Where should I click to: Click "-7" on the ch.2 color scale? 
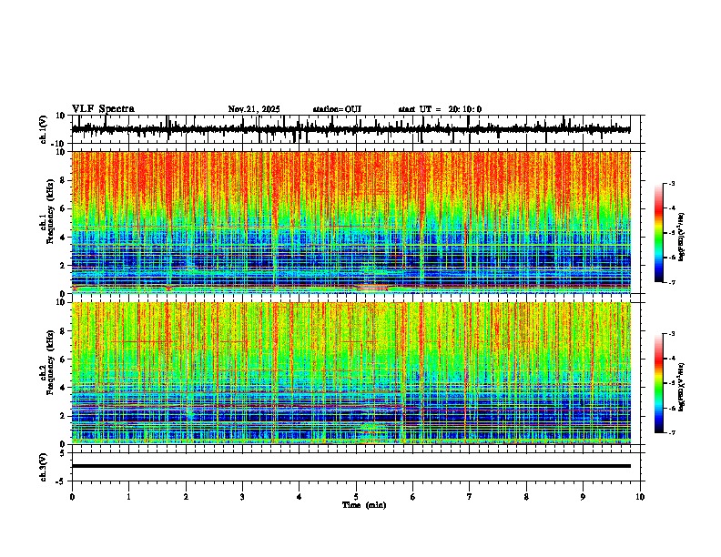[x=672, y=432]
